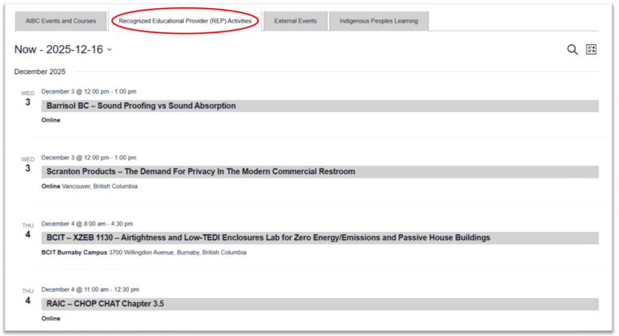Open the calendar view switcher icon
This screenshot has width=619, height=336.
[592, 50]
